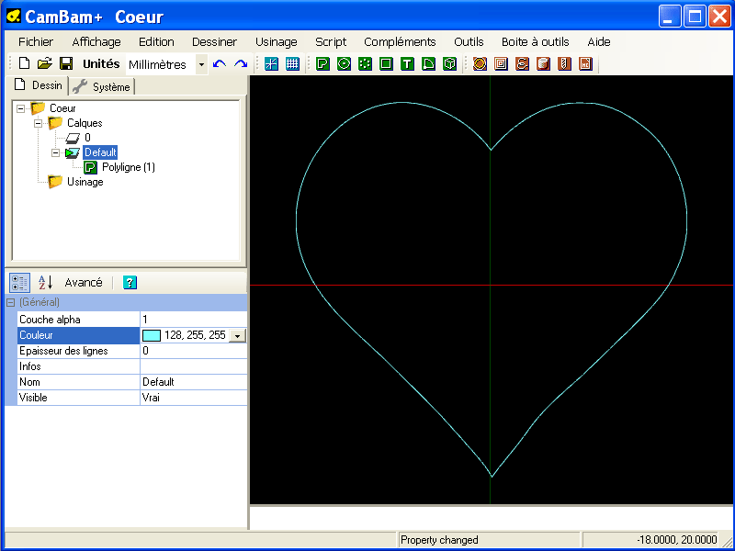Screen dimensions: 735x551
Task: Click the -18.0000, 20.0000 coordinates readout
Action: coord(677,540)
